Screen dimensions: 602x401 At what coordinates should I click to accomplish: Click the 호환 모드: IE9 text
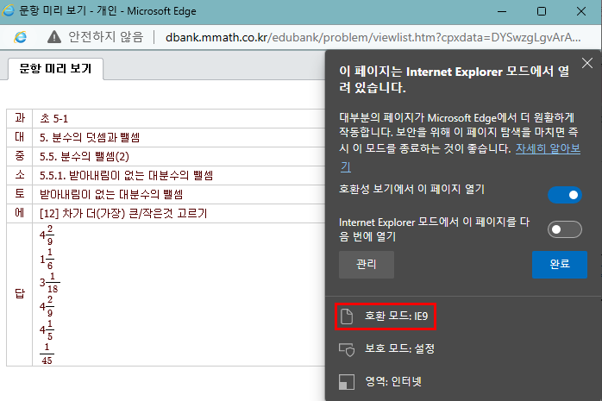click(x=396, y=316)
